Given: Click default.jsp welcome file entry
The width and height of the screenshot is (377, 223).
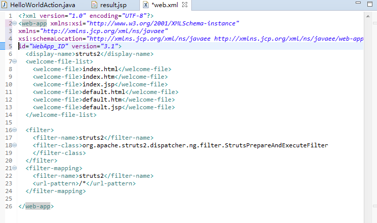Looking at the screenshot, I should pyautogui.click(x=102, y=107).
